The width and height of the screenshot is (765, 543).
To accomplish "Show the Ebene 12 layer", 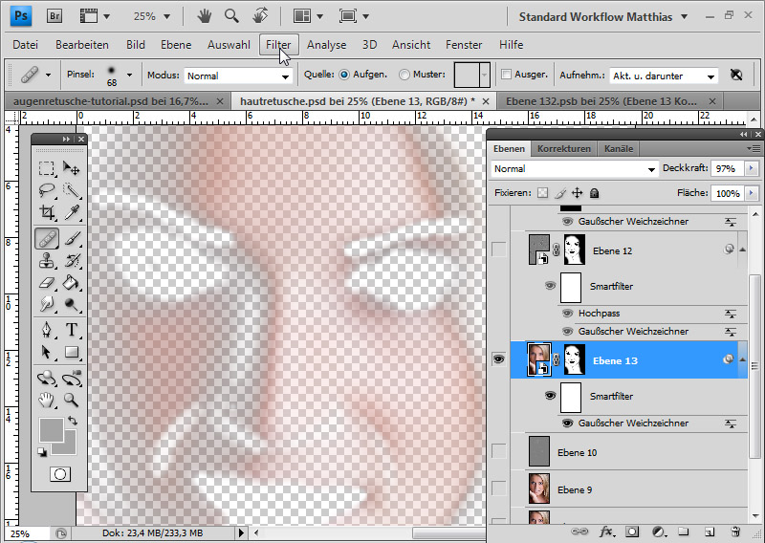I will (x=498, y=250).
